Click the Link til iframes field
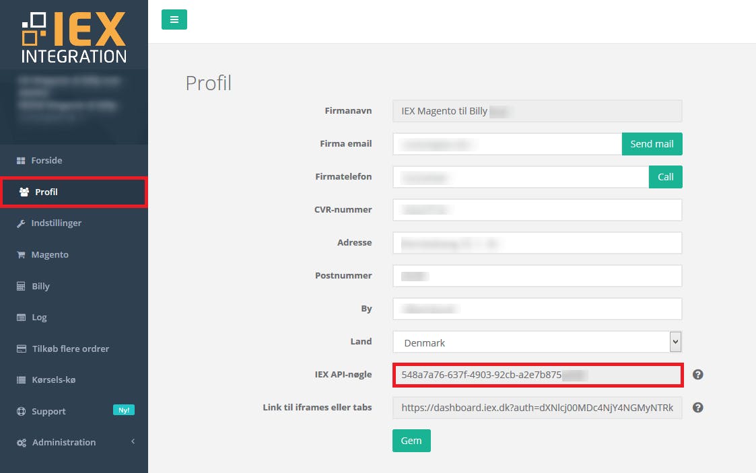 tap(537, 408)
